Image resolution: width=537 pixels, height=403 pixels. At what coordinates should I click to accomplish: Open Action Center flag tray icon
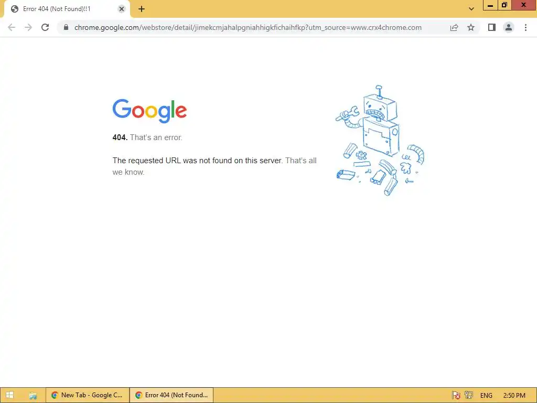456,395
